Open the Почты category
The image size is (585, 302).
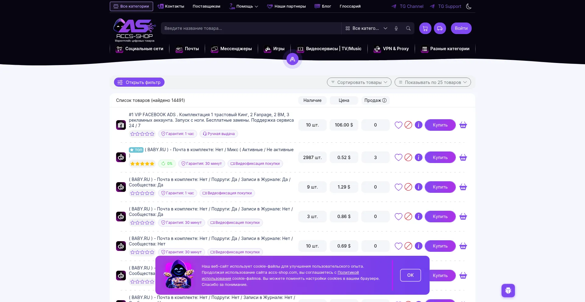pos(187,49)
